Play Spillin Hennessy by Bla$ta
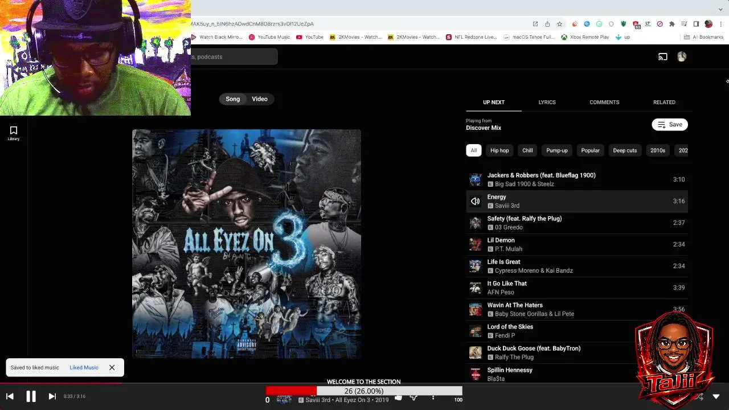729x410 pixels. (x=577, y=374)
